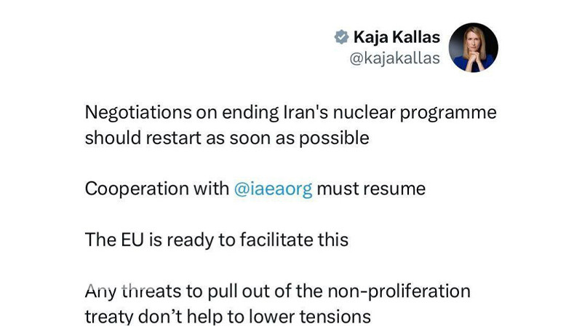Click the verified badge beside Kaja Kallas

click(x=341, y=37)
